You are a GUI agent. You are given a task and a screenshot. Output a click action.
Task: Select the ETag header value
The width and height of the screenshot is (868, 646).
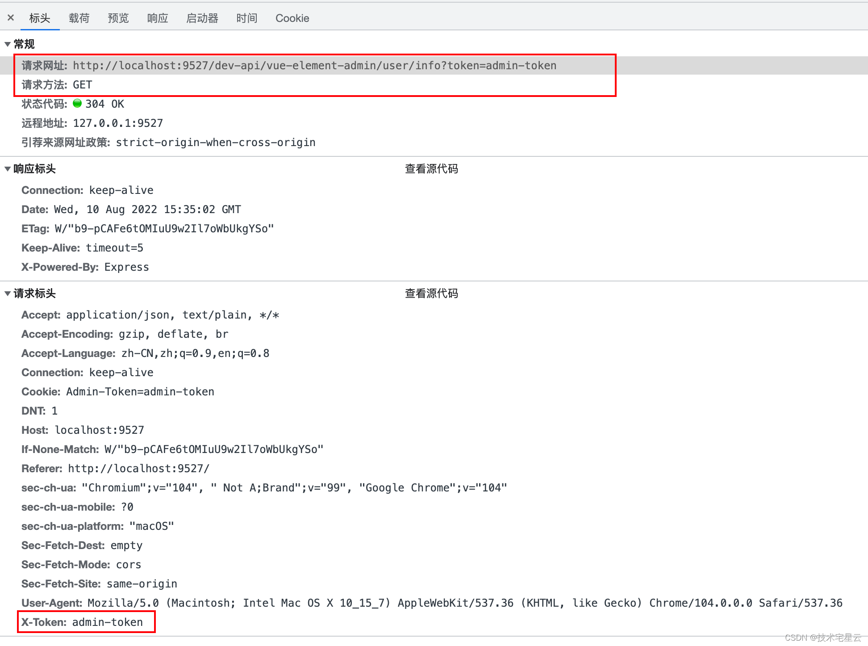[164, 229]
